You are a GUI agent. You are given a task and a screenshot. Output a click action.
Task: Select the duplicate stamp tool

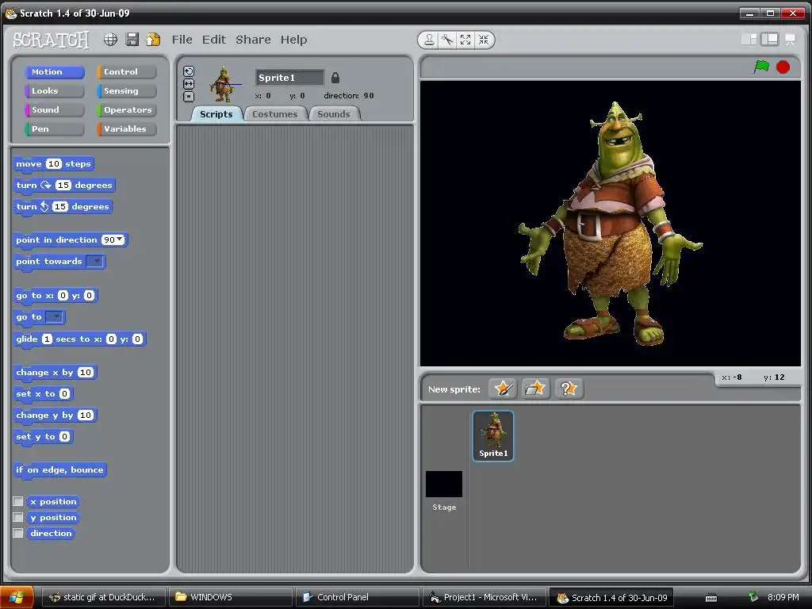[429, 40]
